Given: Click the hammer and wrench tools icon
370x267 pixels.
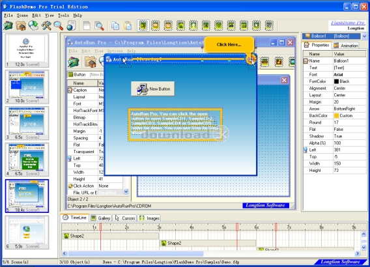Looking at the screenshot, I should tap(46, 25).
